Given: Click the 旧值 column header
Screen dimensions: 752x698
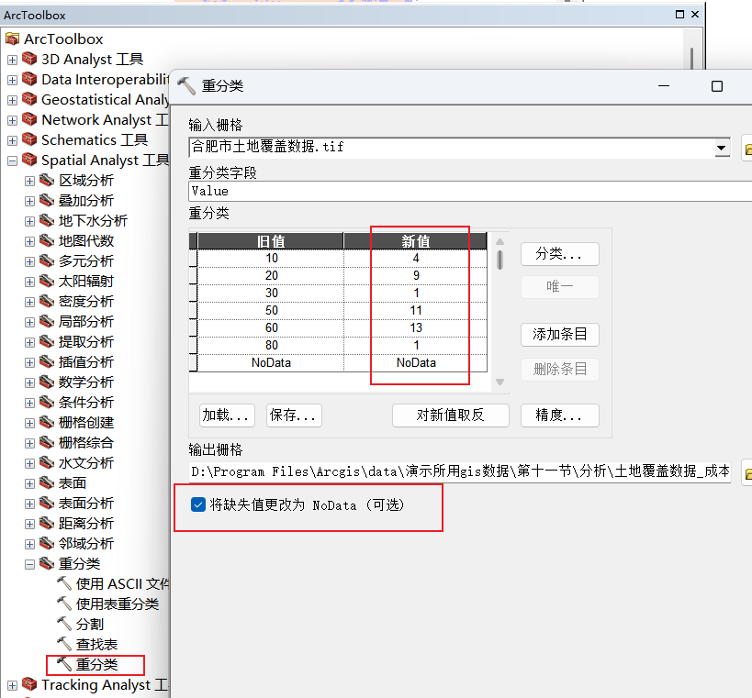Looking at the screenshot, I should pyautogui.click(x=271, y=241).
